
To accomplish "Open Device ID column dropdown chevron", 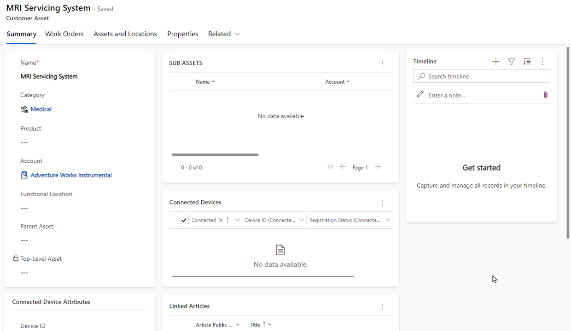I will [302, 220].
